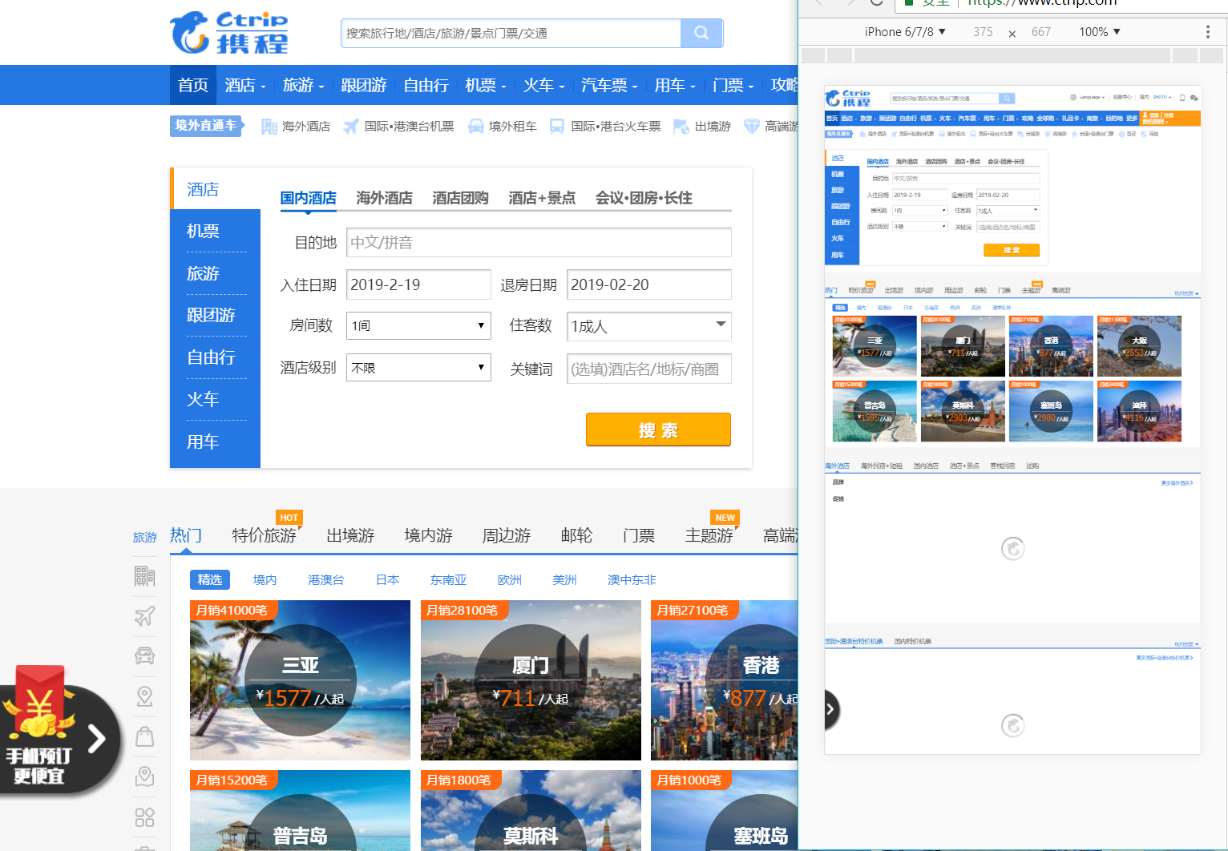Click the magnifier search button in the header
This screenshot has height=851, width=1228.
pos(701,33)
